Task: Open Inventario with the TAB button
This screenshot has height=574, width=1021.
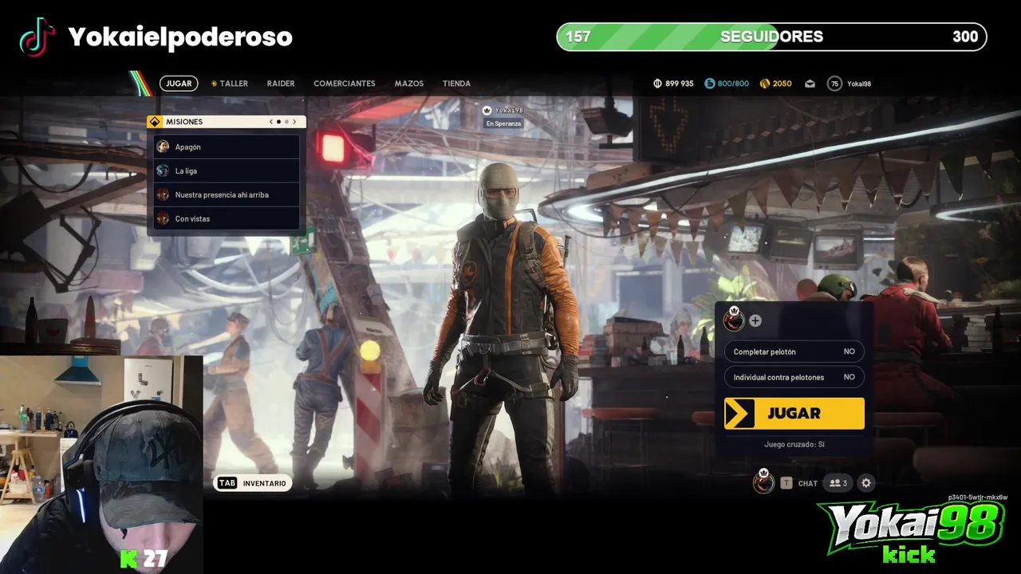Action: pos(252,483)
